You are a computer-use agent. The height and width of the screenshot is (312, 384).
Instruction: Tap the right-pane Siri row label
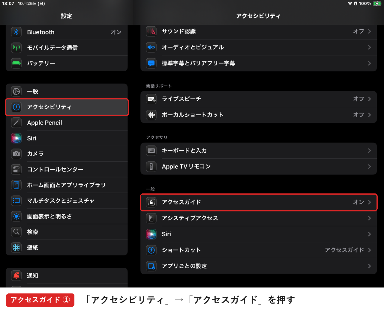[166, 234]
